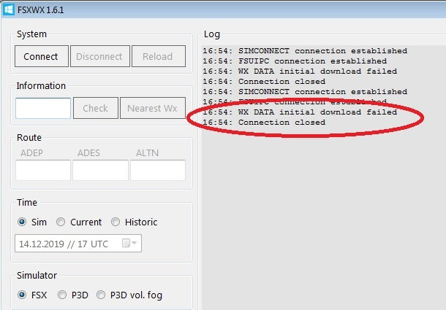
Task: Click the Connect button
Action: tap(42, 56)
